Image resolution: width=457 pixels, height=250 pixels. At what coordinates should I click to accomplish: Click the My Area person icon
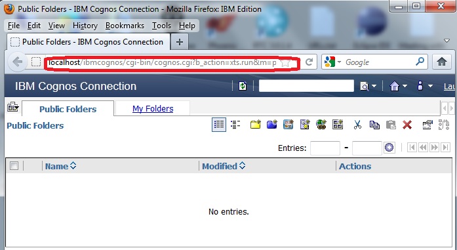coord(420,85)
